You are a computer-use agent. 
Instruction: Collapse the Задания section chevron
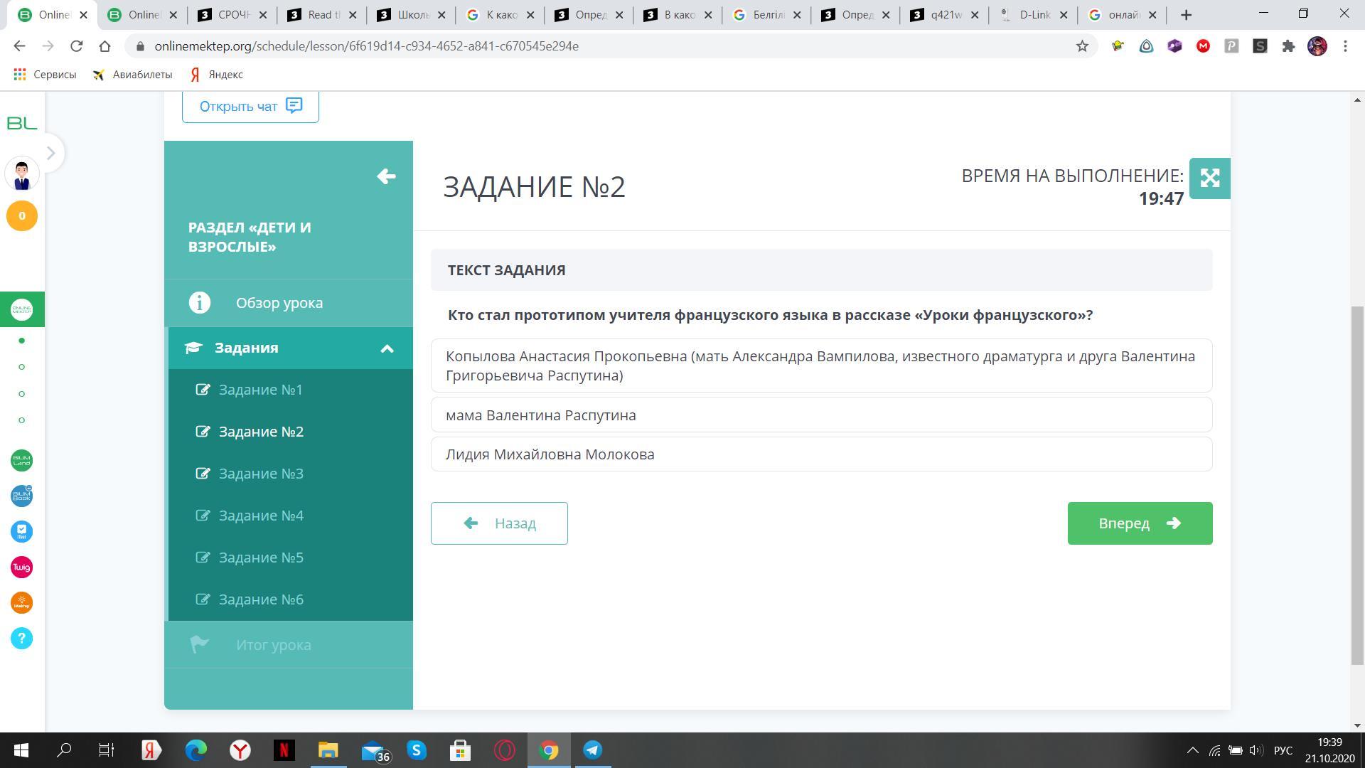pyautogui.click(x=387, y=348)
